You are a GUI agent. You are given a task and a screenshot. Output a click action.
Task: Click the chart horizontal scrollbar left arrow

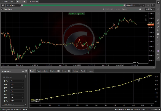point(1,67)
